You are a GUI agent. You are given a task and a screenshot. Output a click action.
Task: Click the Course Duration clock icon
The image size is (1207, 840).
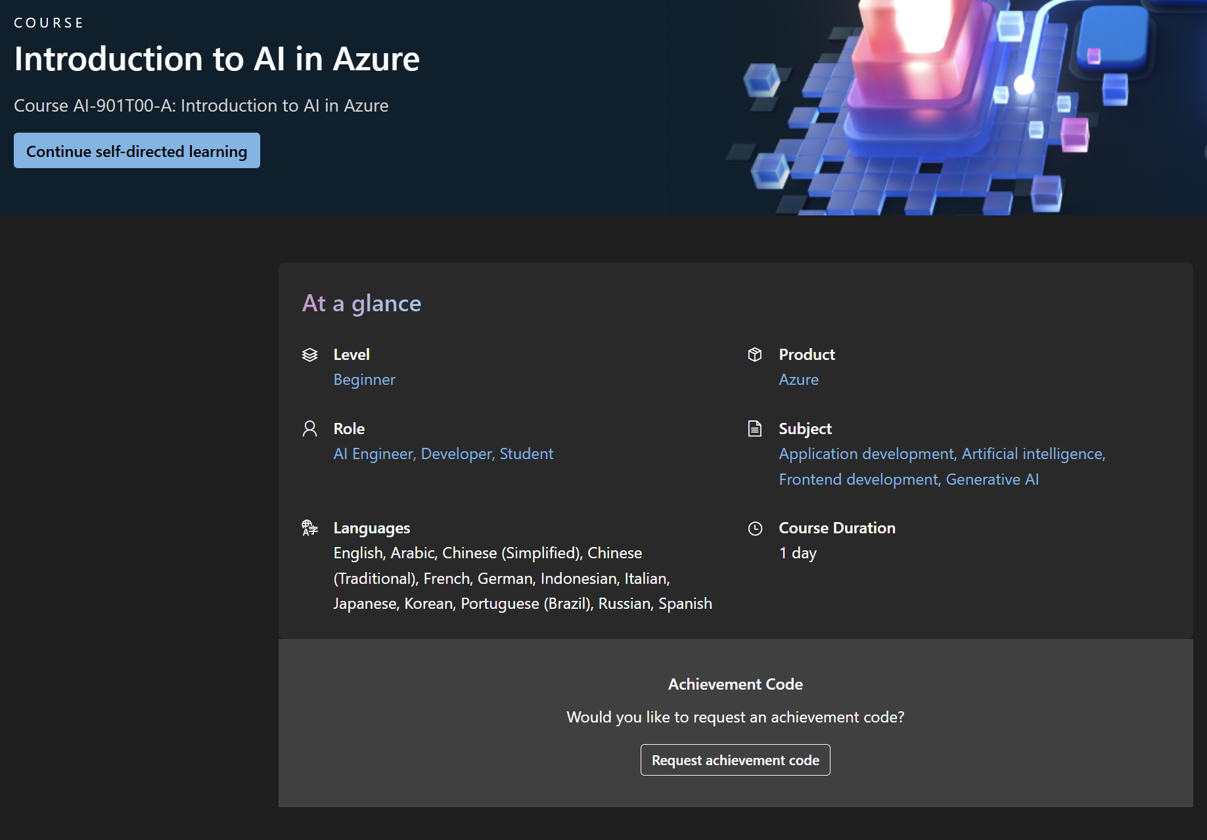pyautogui.click(x=755, y=528)
